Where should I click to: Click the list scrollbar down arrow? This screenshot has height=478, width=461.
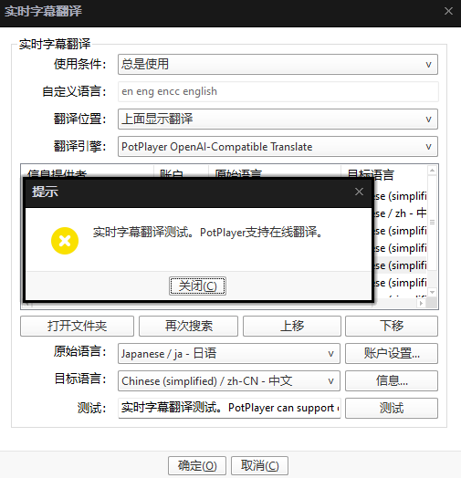click(432, 292)
